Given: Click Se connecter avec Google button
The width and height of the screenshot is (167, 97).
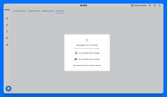Looking at the screenshot, I should (87, 53).
